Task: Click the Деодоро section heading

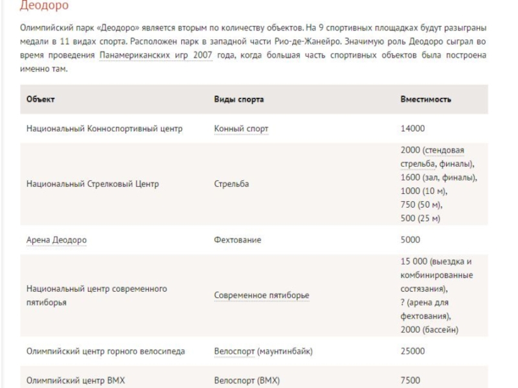Action: (x=44, y=6)
